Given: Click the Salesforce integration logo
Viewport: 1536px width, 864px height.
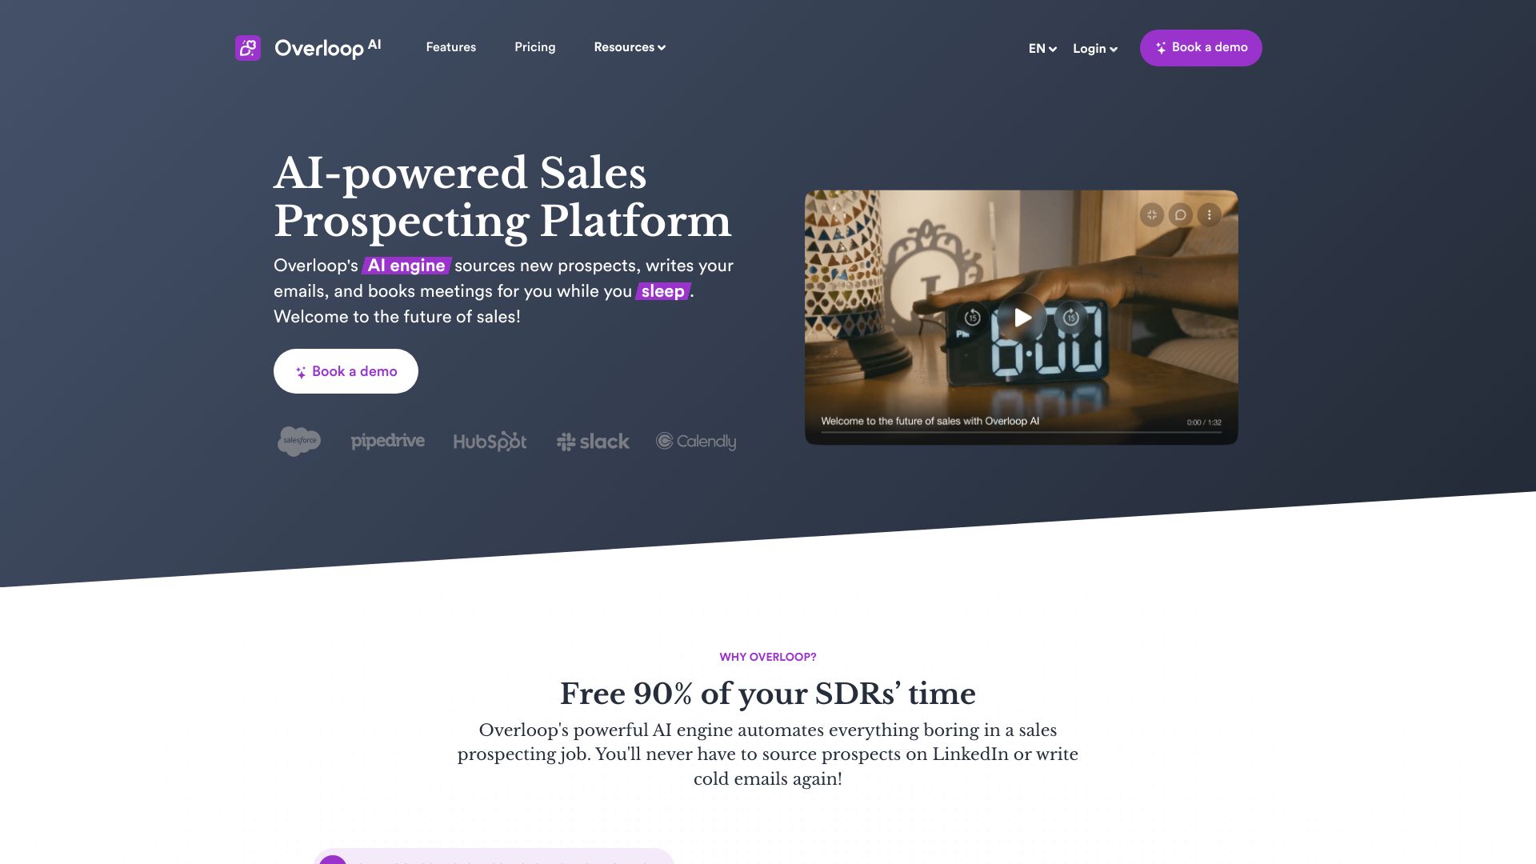Looking at the screenshot, I should click(298, 442).
